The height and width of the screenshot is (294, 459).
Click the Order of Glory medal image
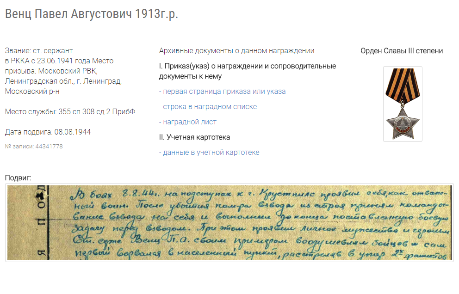pyautogui.click(x=402, y=104)
